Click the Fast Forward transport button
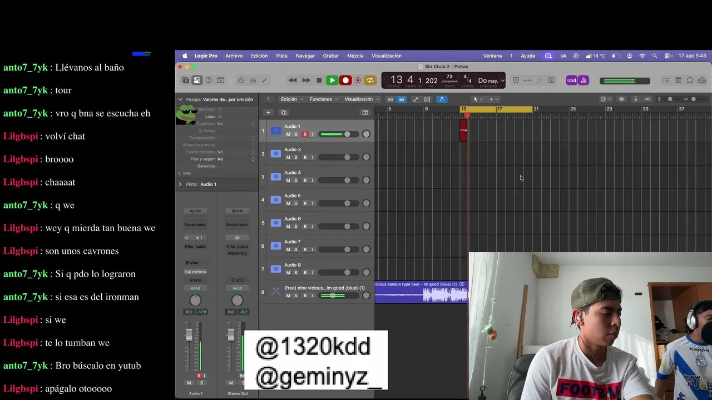Image resolution: width=712 pixels, height=400 pixels. point(306,81)
